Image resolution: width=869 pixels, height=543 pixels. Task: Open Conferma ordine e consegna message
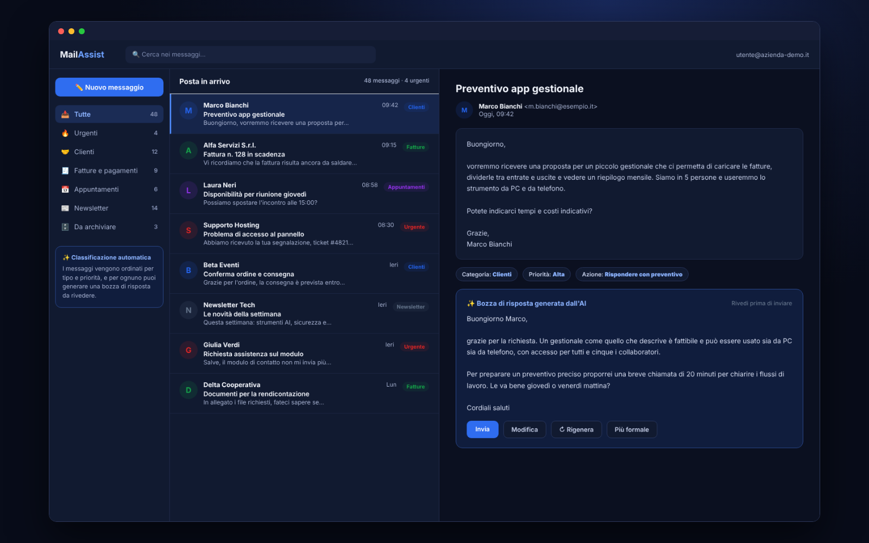coord(304,274)
